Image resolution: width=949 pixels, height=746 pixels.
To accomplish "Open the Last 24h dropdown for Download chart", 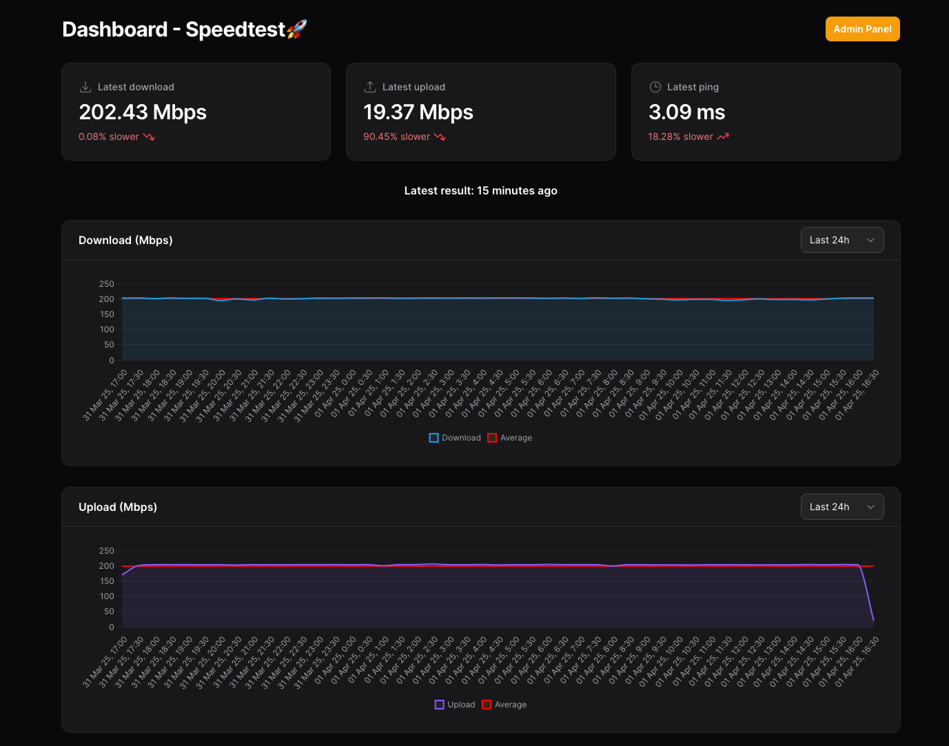I will point(841,240).
